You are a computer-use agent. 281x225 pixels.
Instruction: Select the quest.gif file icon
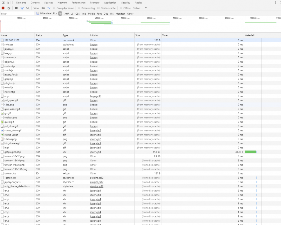tap(2, 122)
